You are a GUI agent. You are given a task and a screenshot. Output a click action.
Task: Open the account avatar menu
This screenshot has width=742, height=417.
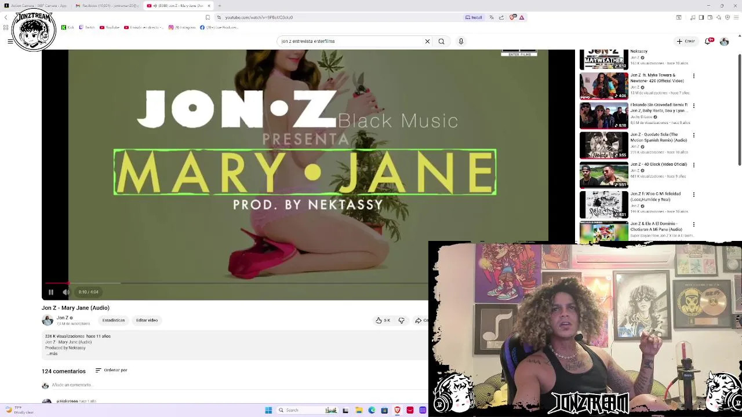(724, 41)
